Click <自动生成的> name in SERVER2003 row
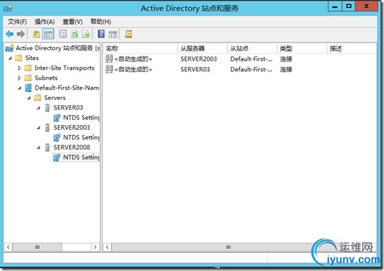The height and width of the screenshot is (271, 384). click(x=133, y=59)
